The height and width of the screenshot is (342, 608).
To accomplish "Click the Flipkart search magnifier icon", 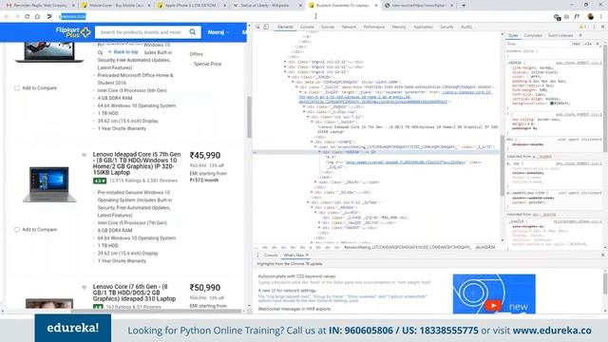I will point(193,32).
